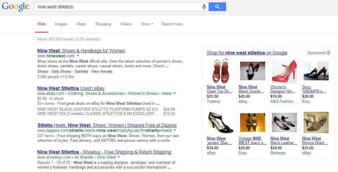Open Nine West Bronze Braid... product link
Viewport: 338px width, 172px height.
point(315,140)
